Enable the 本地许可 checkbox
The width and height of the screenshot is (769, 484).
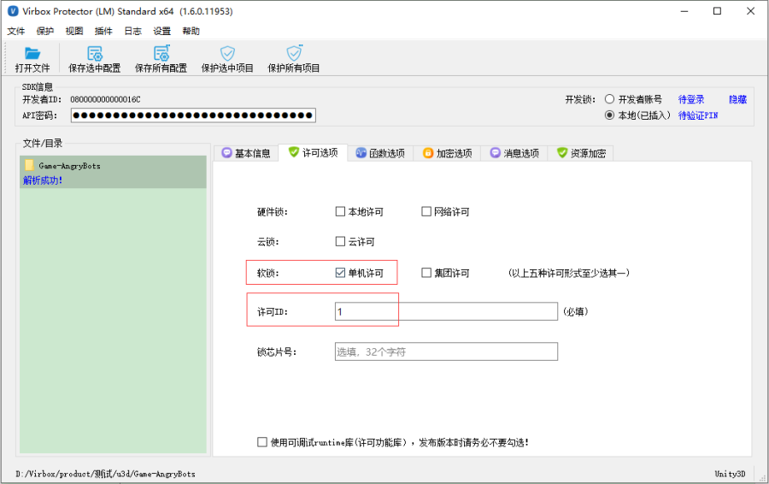[340, 211]
